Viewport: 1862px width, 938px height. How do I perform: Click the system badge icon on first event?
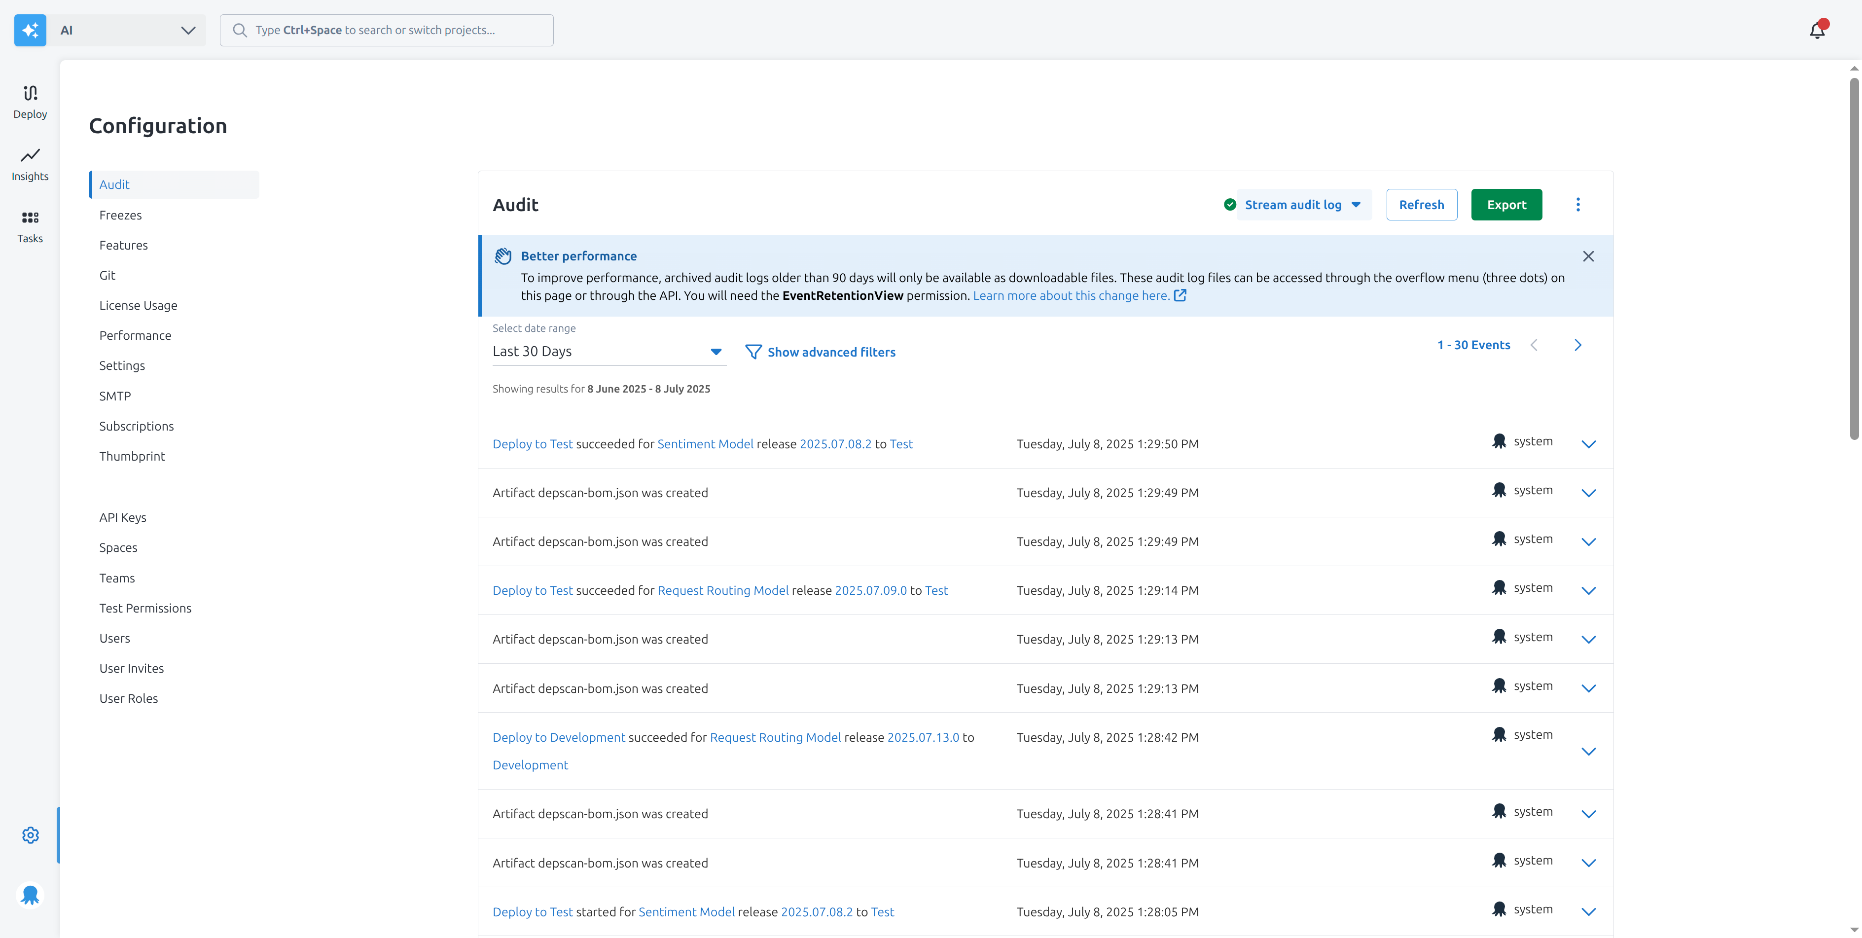point(1500,441)
